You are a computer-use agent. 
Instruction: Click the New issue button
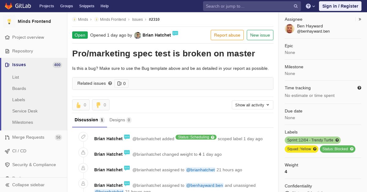click(x=260, y=35)
